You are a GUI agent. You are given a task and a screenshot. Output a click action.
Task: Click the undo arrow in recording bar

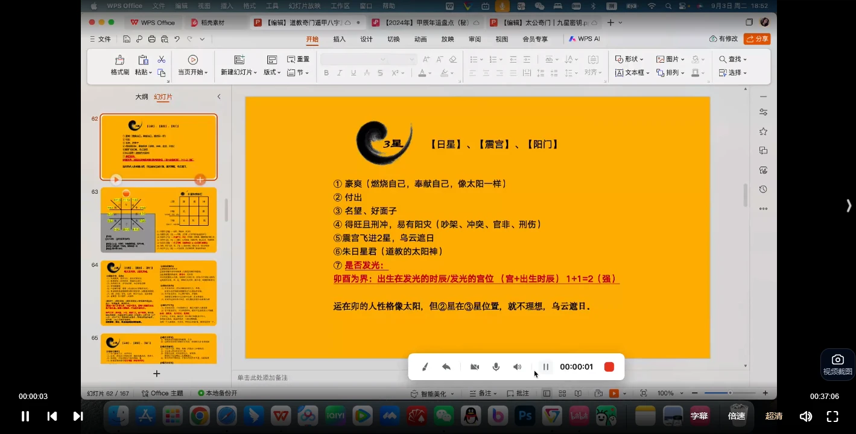(x=446, y=367)
